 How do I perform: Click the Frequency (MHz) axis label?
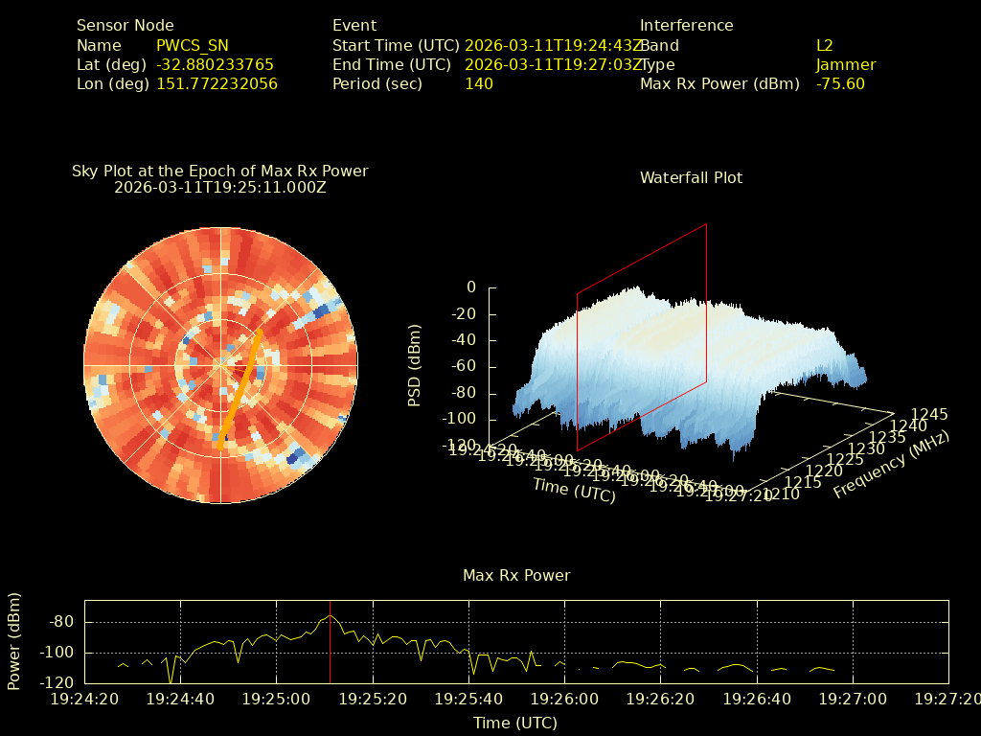click(891, 465)
